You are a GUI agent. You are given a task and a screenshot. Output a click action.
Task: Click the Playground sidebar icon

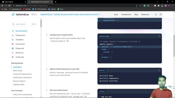click(x=13, y=48)
